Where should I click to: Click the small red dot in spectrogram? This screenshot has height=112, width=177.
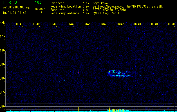(78, 73)
